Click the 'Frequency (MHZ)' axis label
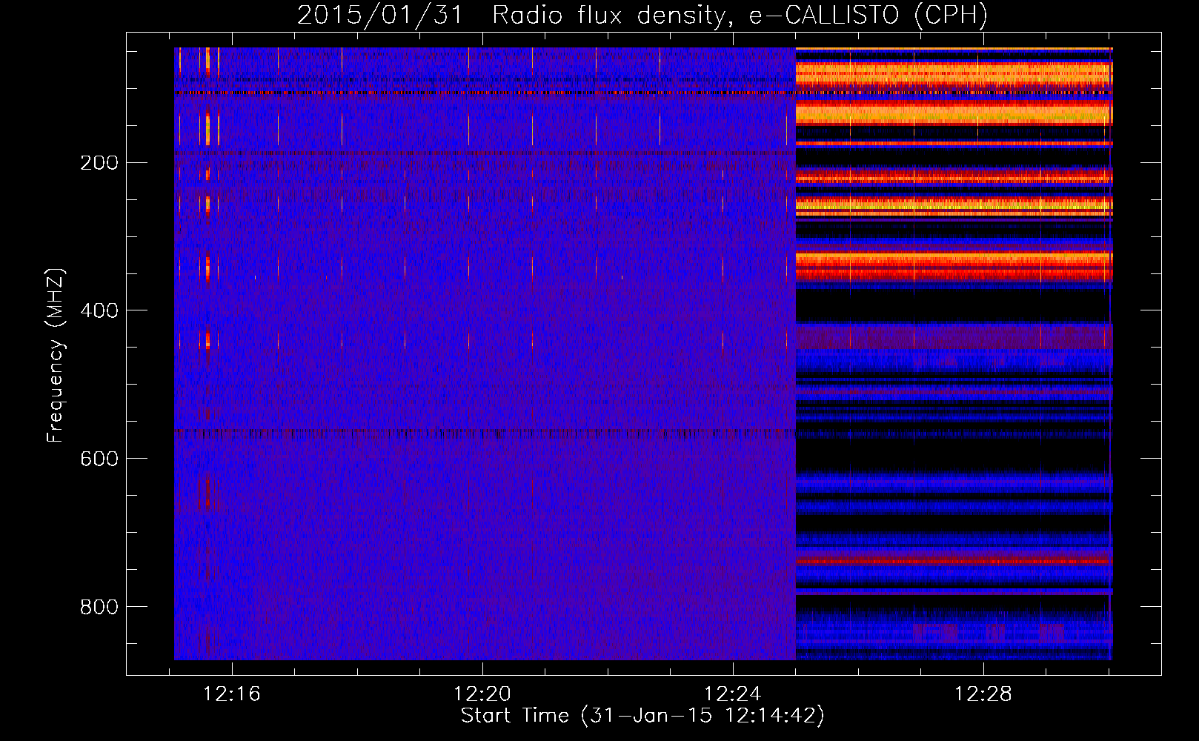This screenshot has width=1199, height=741. [x=56, y=355]
